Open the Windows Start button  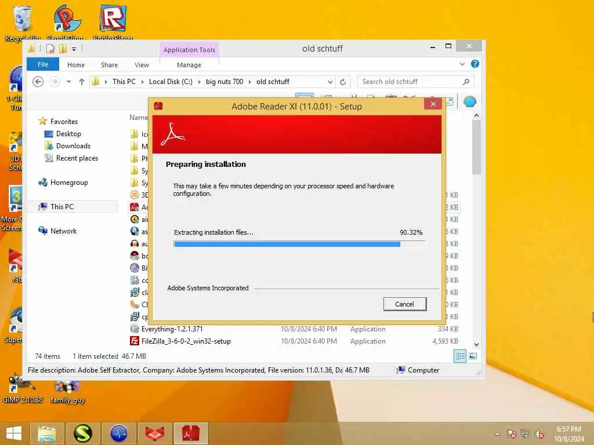[x=14, y=433]
